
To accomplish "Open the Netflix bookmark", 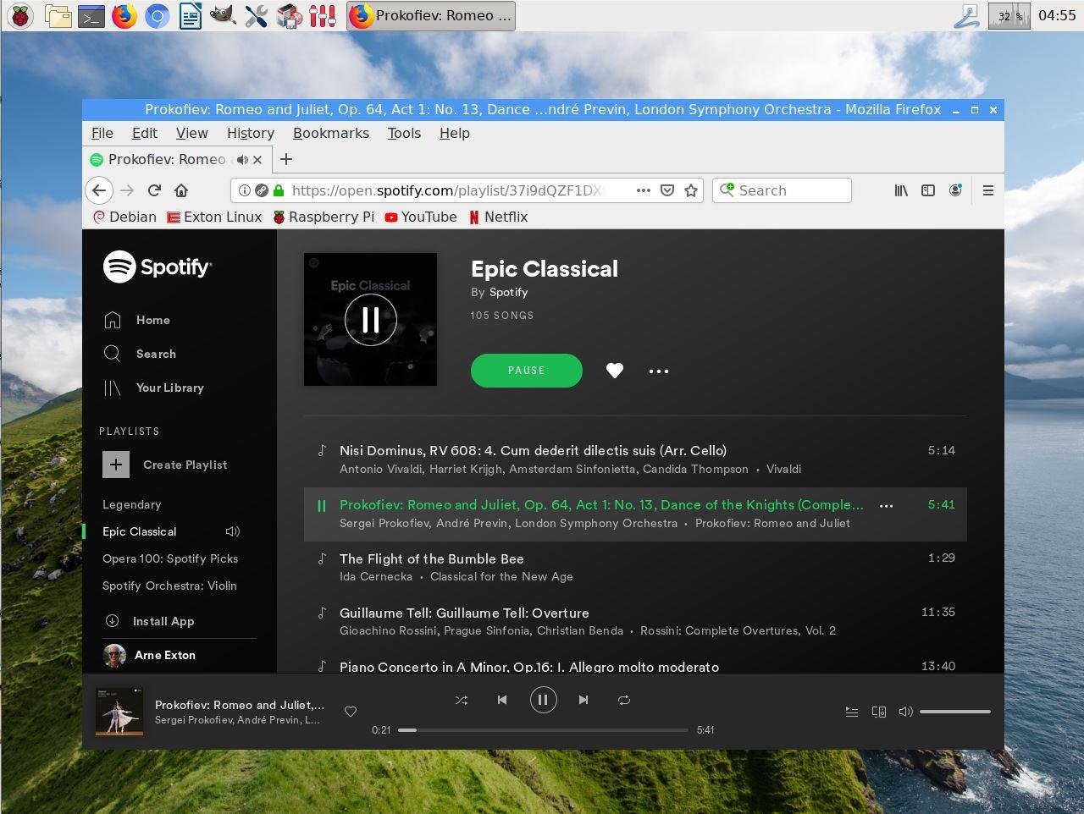I will [x=499, y=217].
